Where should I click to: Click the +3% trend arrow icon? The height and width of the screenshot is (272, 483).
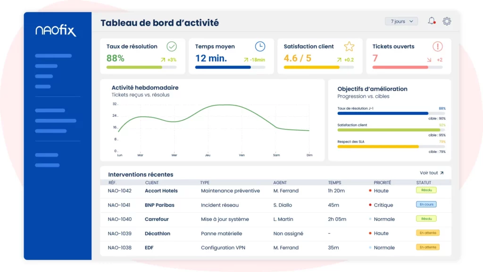pyautogui.click(x=163, y=60)
